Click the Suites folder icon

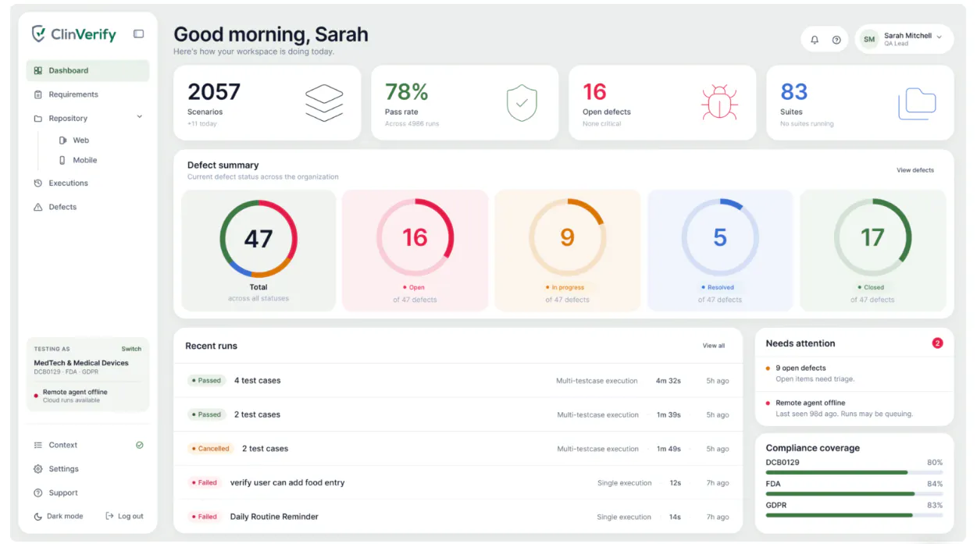tap(917, 103)
